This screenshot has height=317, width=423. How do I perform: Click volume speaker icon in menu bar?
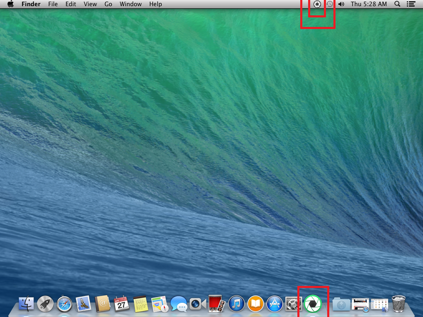click(x=341, y=4)
